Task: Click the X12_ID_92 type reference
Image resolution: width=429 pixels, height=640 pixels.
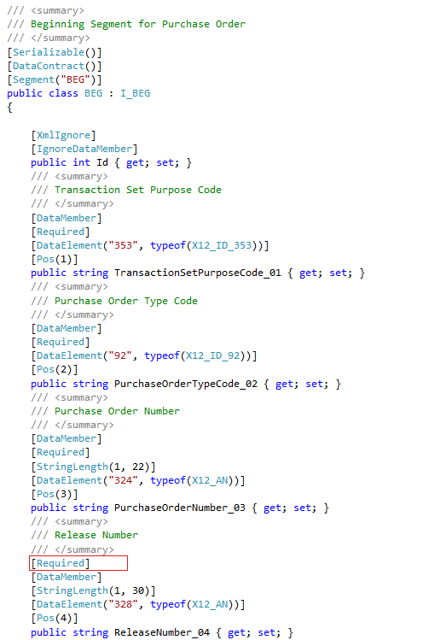Action: click(x=212, y=355)
